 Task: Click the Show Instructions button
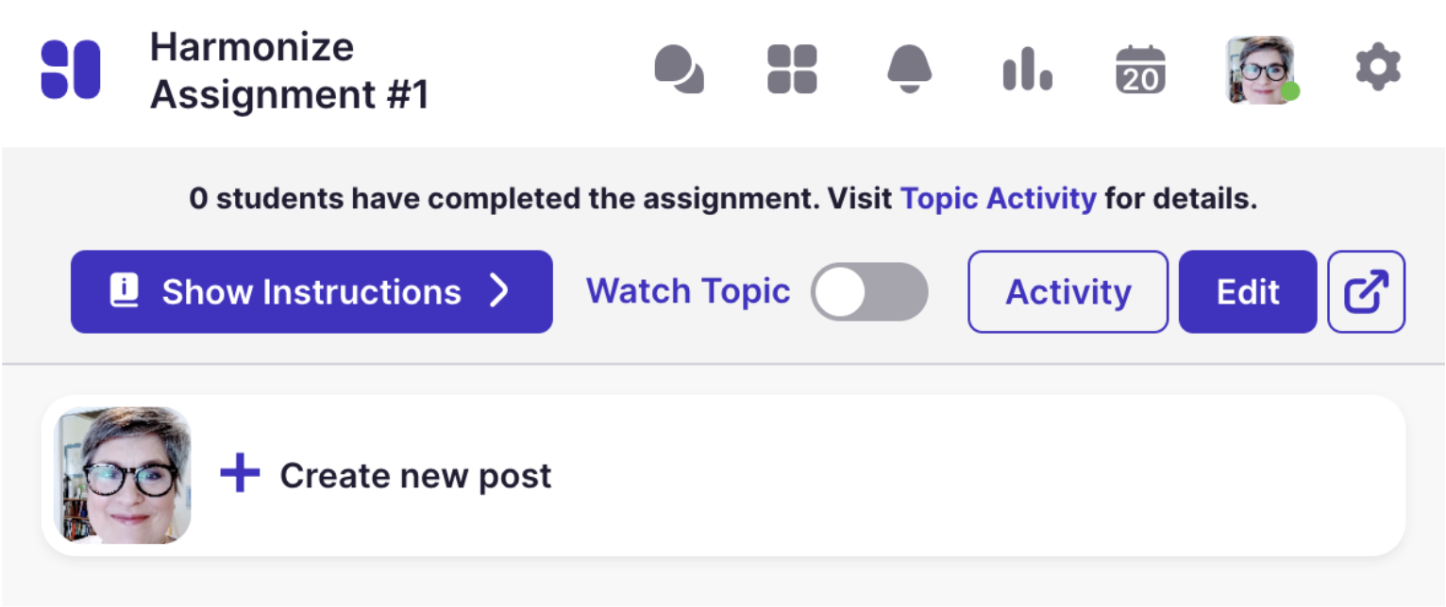(311, 292)
